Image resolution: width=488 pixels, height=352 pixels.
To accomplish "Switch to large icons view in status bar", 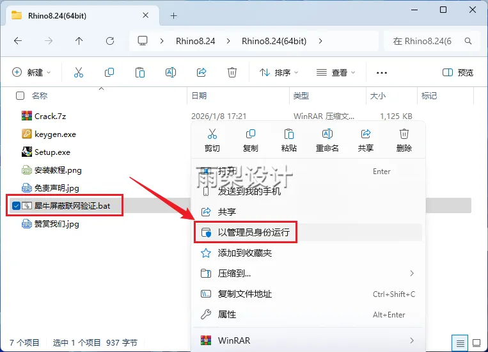I will [476, 343].
